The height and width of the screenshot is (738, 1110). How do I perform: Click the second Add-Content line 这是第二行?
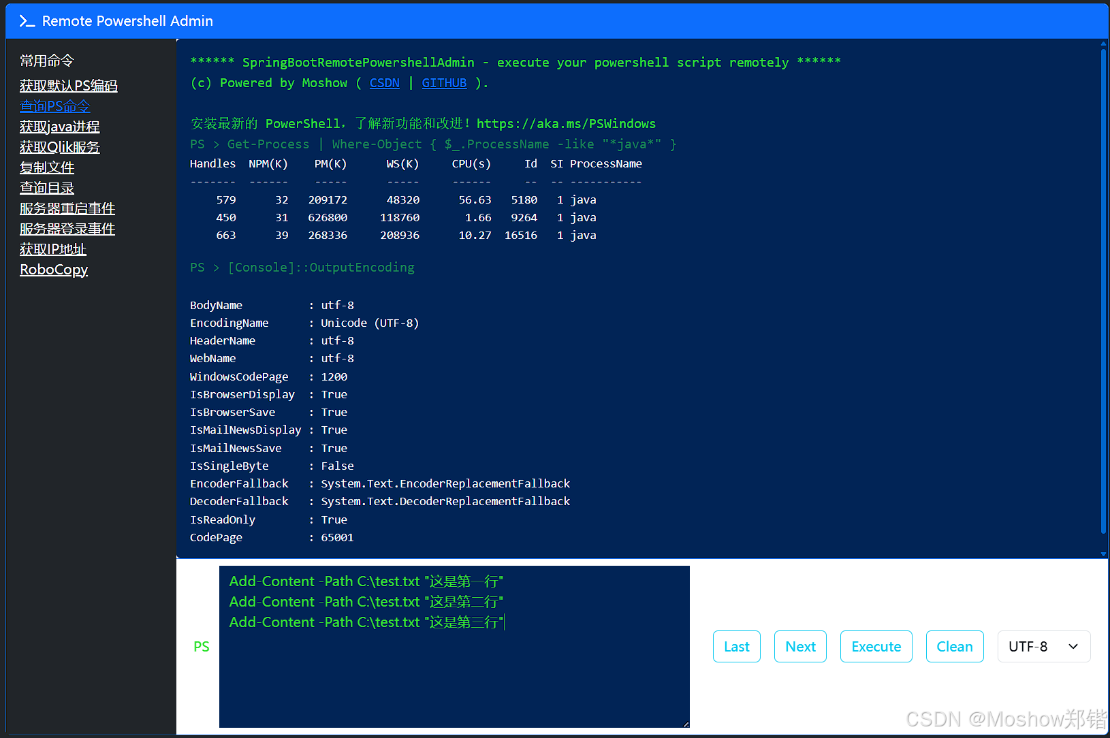pyautogui.click(x=366, y=602)
